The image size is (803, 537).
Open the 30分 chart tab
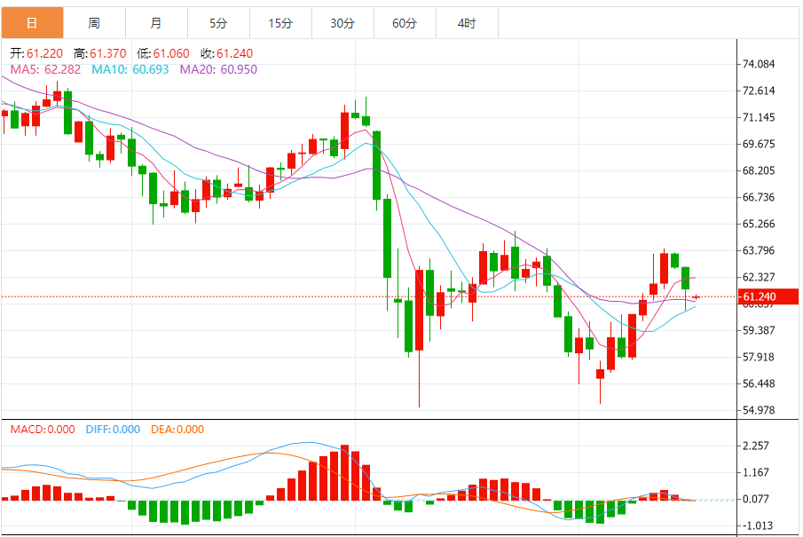click(342, 23)
